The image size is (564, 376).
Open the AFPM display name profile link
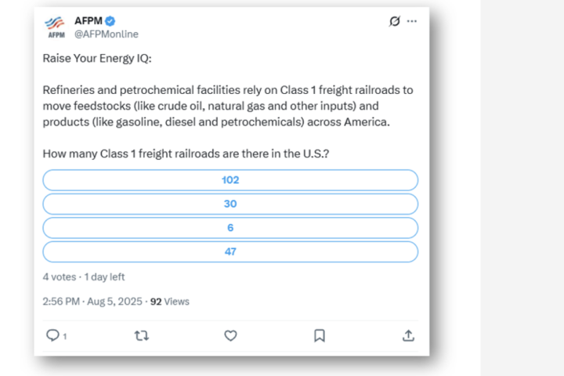(89, 21)
